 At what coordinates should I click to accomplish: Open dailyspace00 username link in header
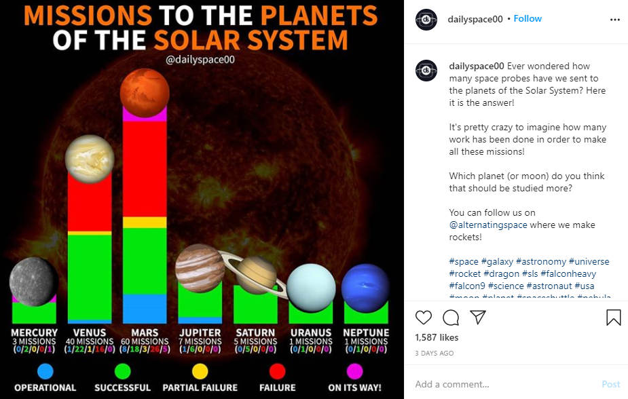(x=475, y=19)
